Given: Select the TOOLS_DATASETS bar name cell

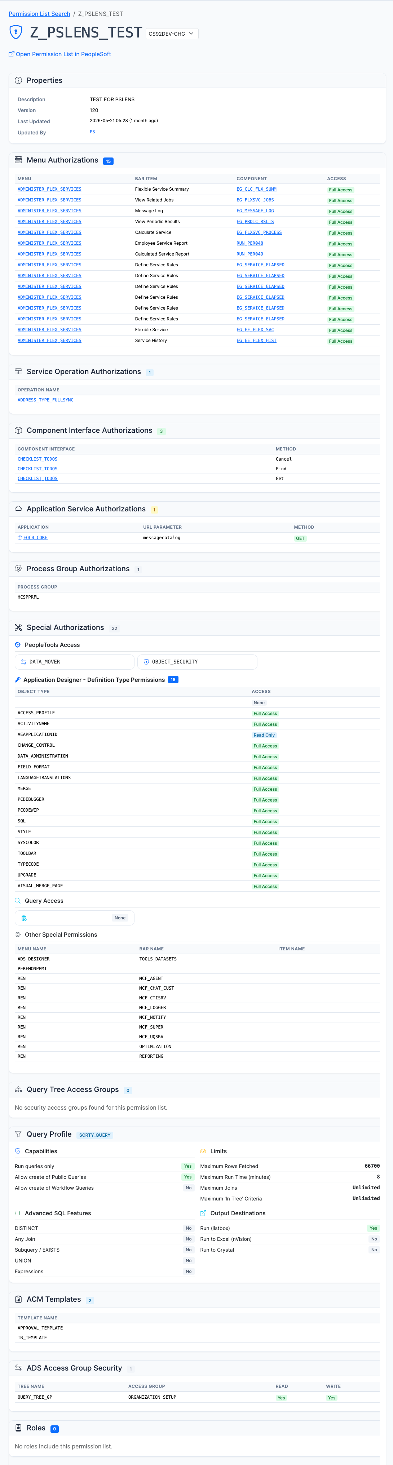Looking at the screenshot, I should [158, 959].
